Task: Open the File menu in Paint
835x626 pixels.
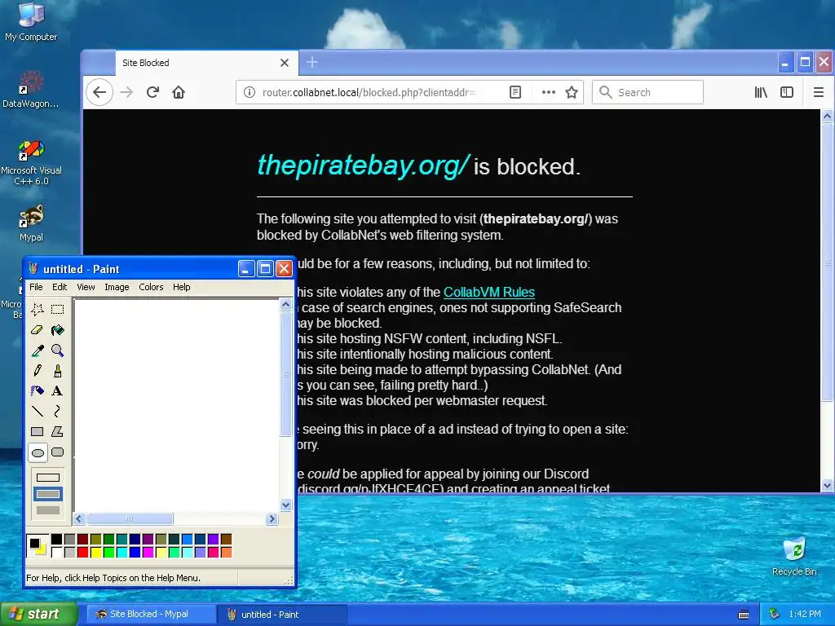Action: [36, 287]
